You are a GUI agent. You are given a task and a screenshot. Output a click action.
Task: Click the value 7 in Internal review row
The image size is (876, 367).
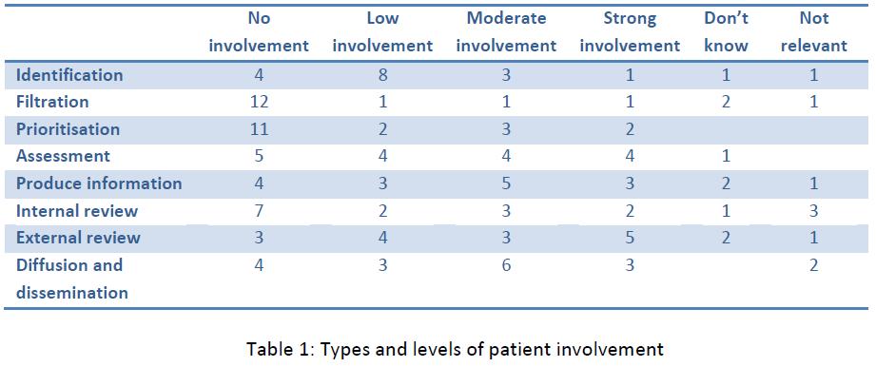click(x=260, y=210)
